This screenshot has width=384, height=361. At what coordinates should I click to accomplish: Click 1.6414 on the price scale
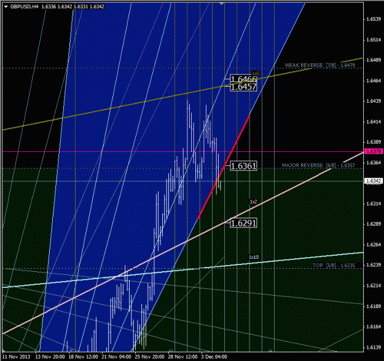point(374,122)
